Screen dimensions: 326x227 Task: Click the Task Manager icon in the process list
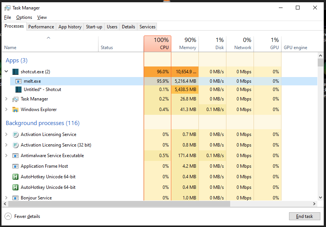click(x=15, y=99)
